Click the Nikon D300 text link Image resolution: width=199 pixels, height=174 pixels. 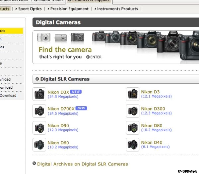153,109
